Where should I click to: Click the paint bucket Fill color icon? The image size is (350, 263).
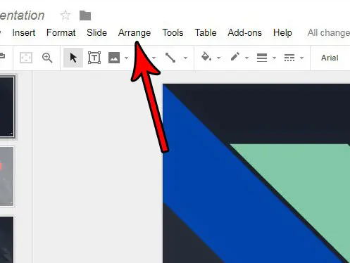206,57
